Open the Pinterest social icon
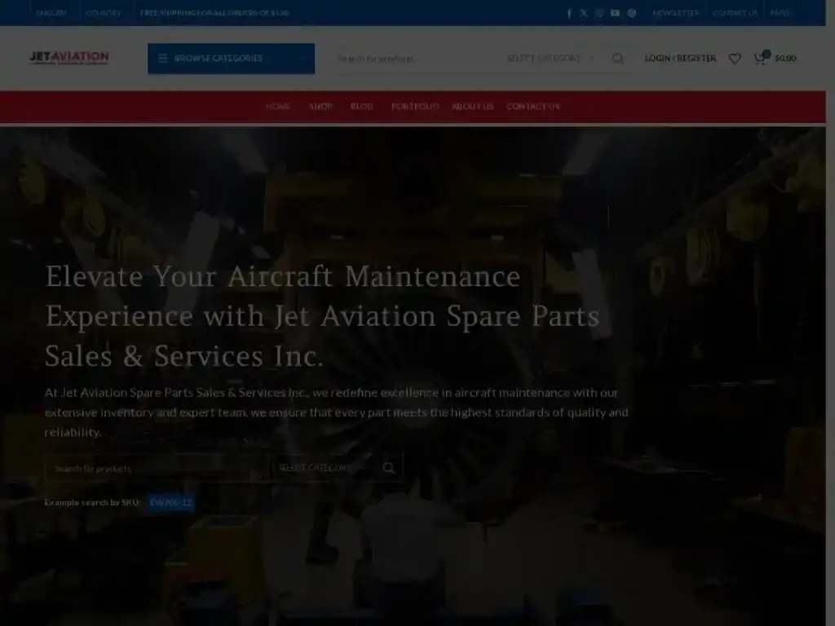 631,12
